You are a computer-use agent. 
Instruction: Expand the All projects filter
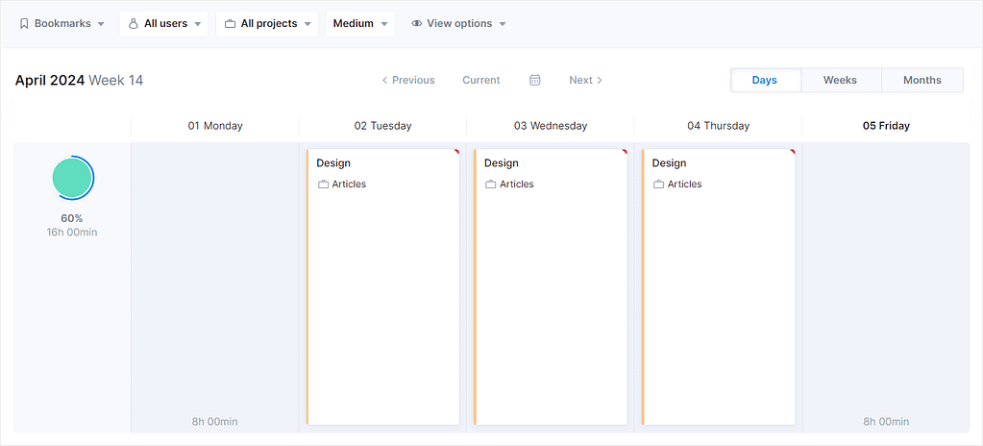click(x=267, y=24)
